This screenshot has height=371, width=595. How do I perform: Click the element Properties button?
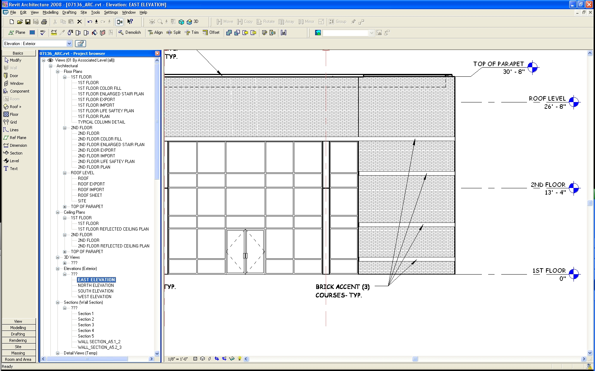point(81,44)
